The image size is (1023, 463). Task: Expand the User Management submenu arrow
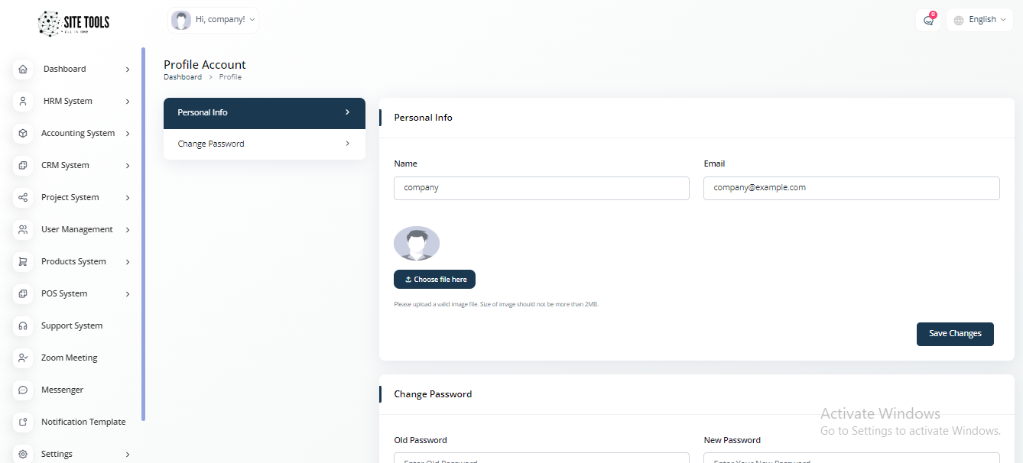tap(128, 230)
